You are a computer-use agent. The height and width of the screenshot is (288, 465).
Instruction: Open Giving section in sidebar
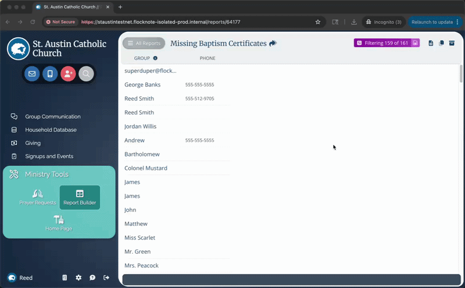pos(33,143)
